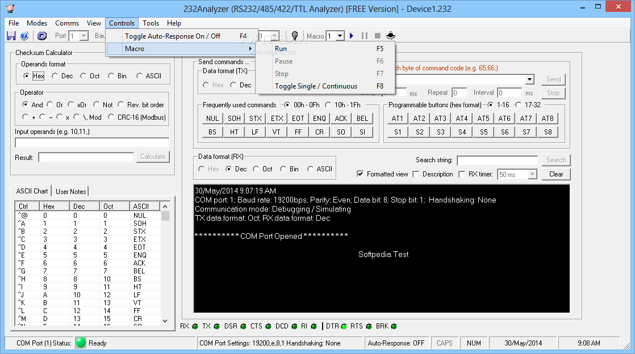Click the RI indicator LED

[x=314, y=327]
